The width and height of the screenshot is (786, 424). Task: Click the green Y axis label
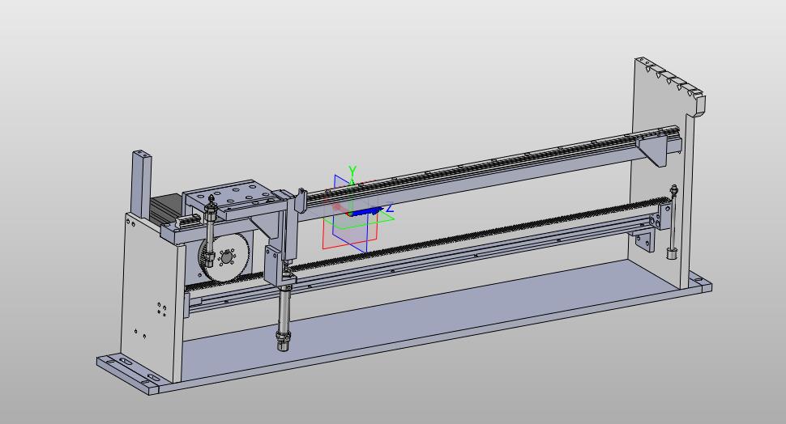pyautogui.click(x=352, y=172)
